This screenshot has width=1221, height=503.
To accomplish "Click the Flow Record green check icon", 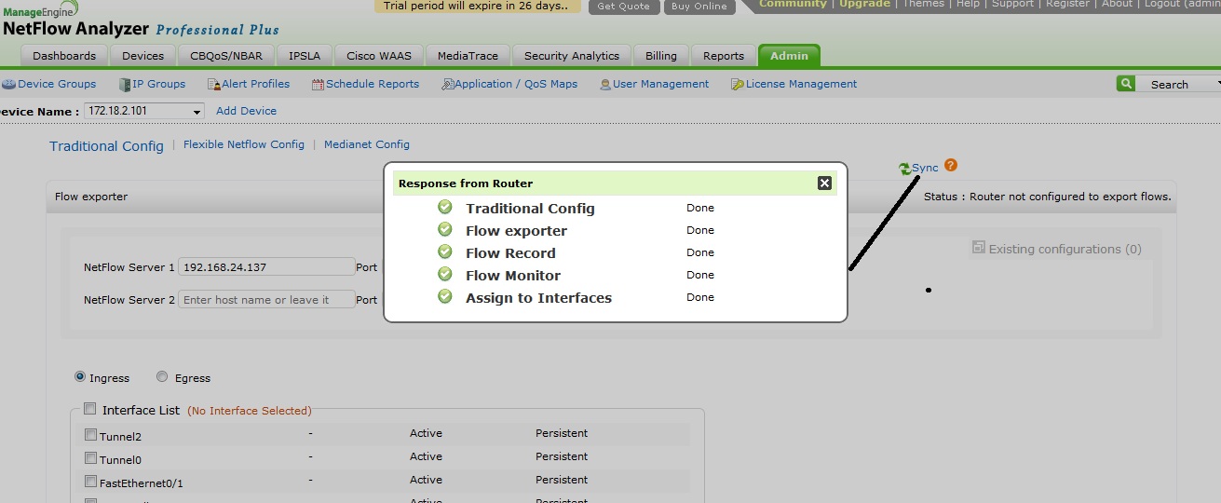I will click(445, 251).
